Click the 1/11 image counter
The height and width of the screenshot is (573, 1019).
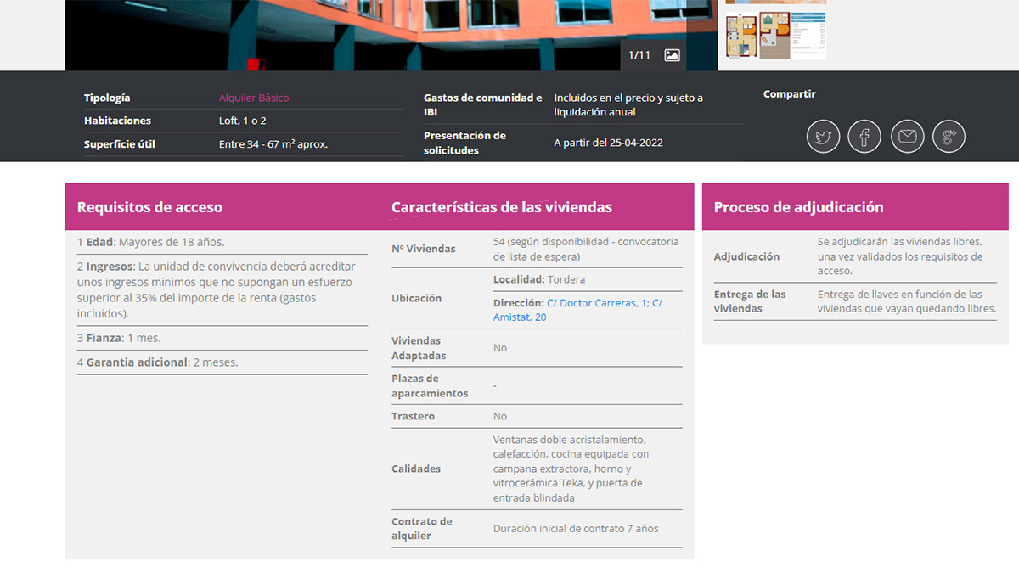click(x=639, y=55)
